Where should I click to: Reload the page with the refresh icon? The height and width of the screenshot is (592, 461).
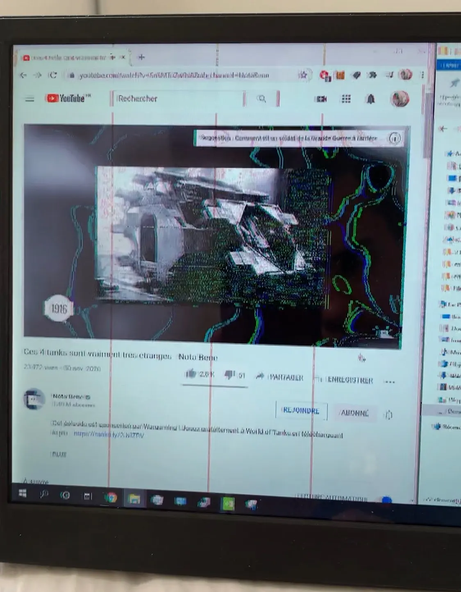(52, 75)
